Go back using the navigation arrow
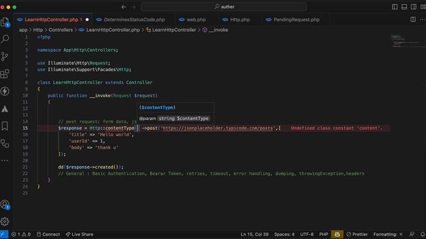Screen dimensions: 426x239 click(x=124, y=7)
